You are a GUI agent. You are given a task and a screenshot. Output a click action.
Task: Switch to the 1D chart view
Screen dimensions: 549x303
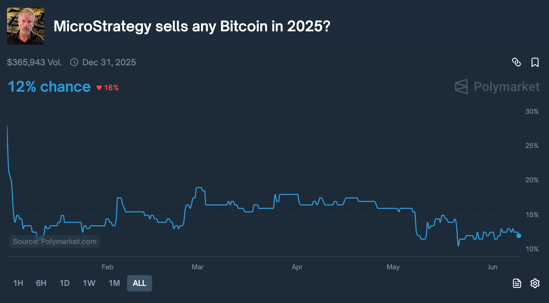point(65,283)
